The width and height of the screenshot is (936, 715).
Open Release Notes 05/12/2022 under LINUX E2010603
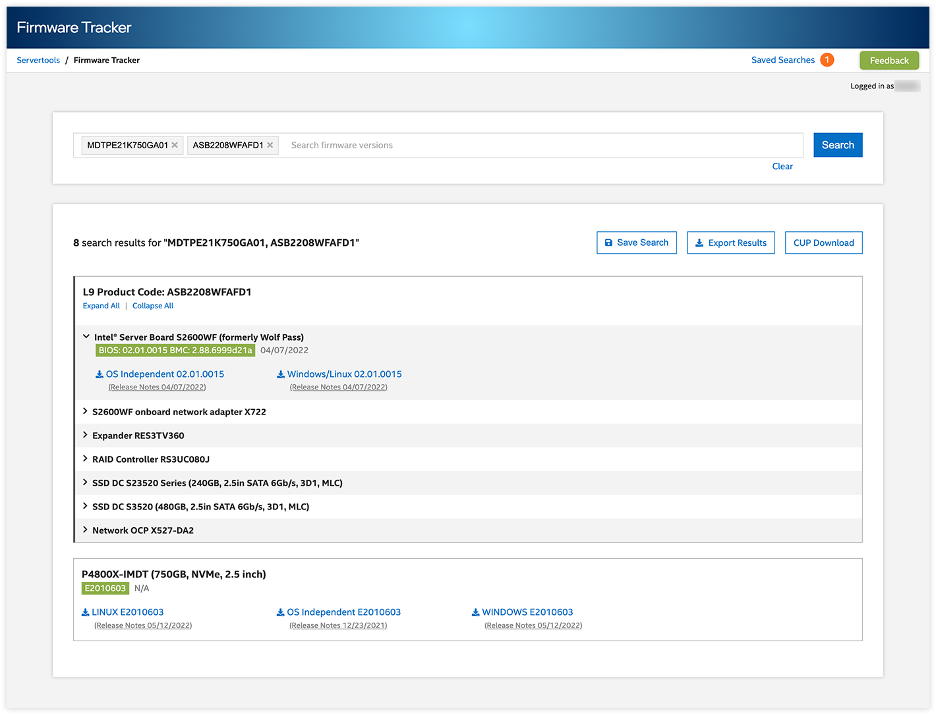pos(143,625)
